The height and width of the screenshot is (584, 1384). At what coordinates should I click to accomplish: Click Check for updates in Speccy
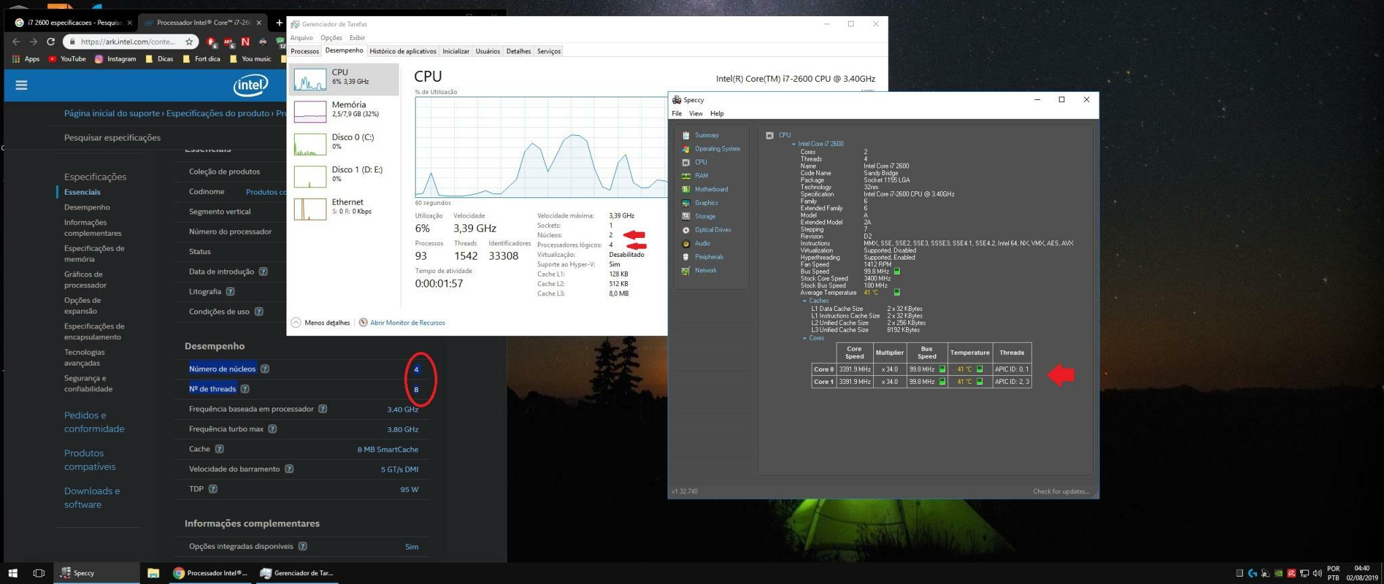1061,491
